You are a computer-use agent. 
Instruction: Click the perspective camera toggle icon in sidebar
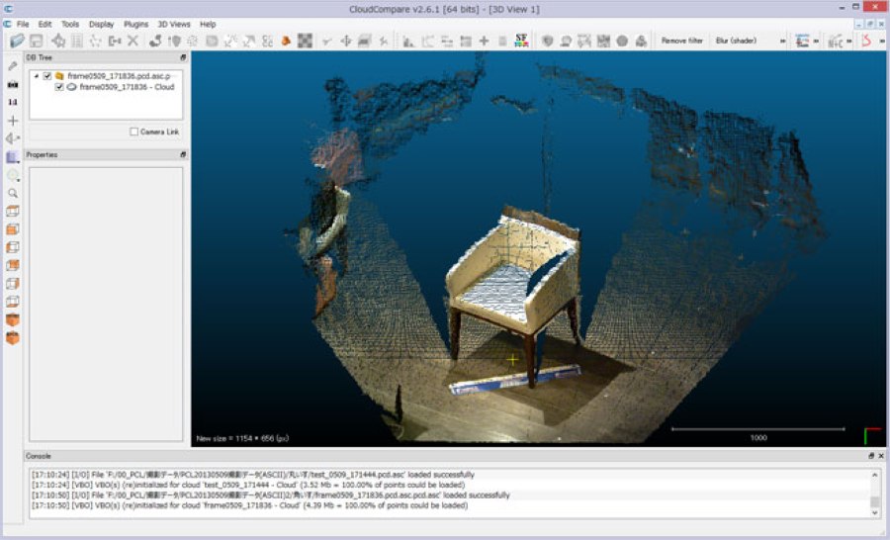[x=11, y=138]
